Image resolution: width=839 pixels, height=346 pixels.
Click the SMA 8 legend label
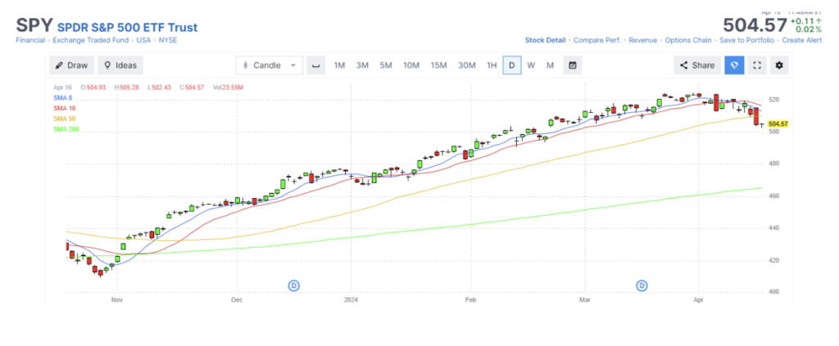click(62, 97)
